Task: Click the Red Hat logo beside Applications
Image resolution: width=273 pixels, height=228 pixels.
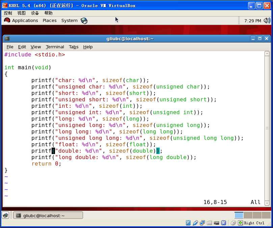Action: tap(7, 20)
